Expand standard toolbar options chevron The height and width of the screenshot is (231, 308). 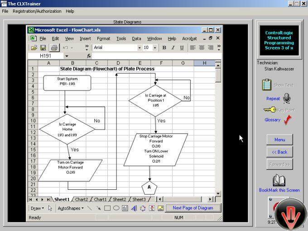pos(87,48)
